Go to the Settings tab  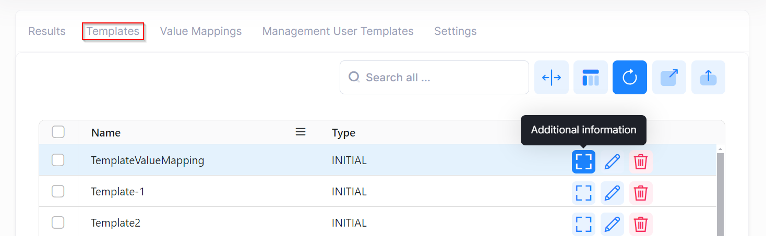click(455, 31)
